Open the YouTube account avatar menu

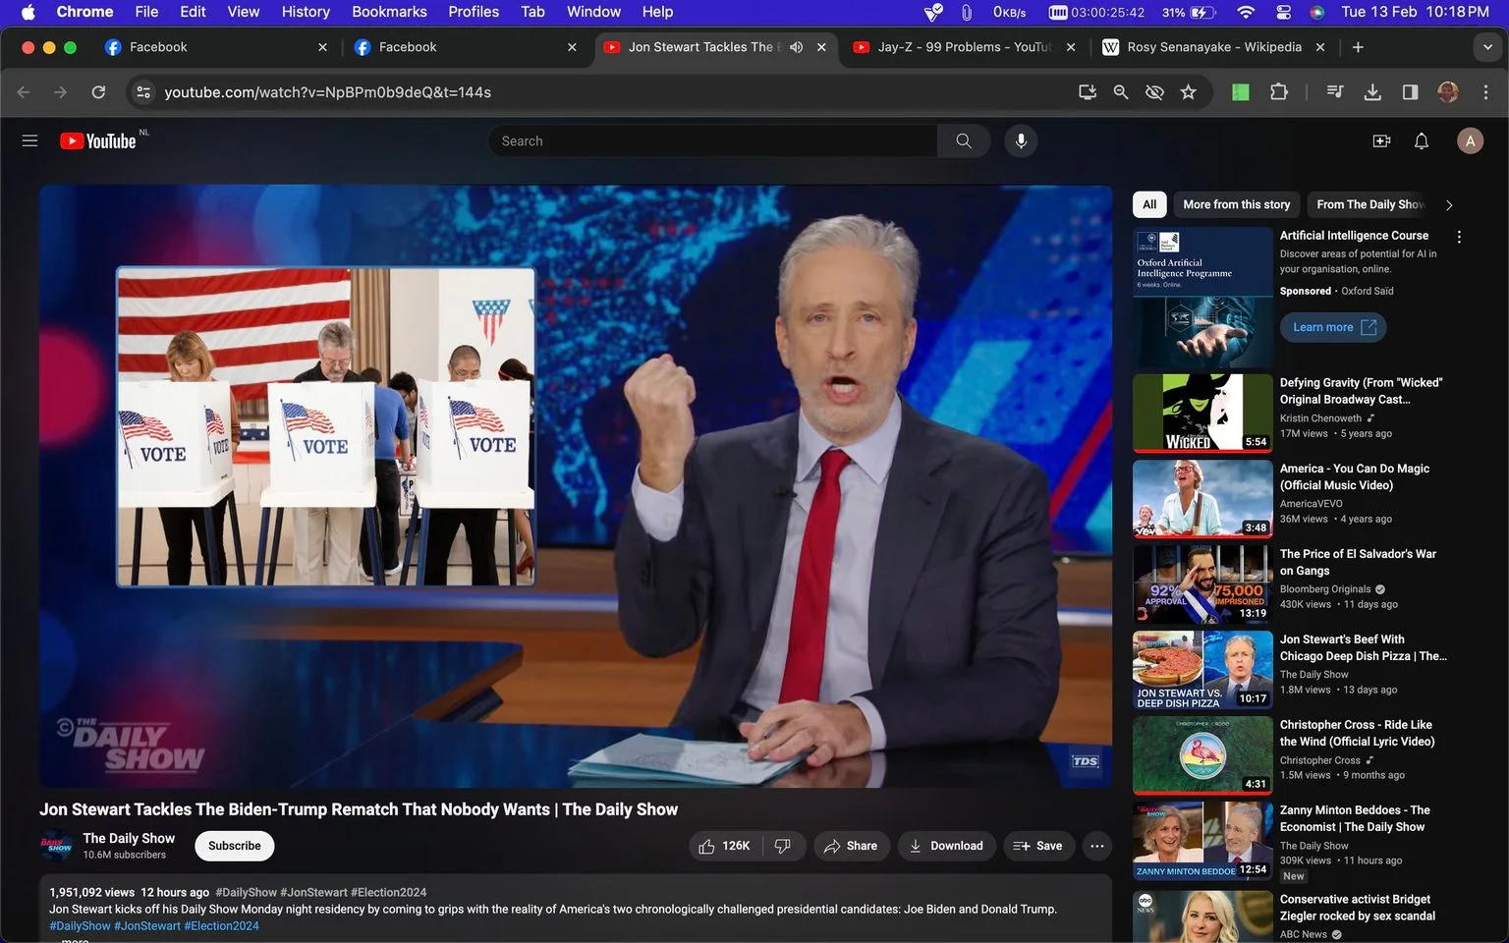(x=1470, y=140)
